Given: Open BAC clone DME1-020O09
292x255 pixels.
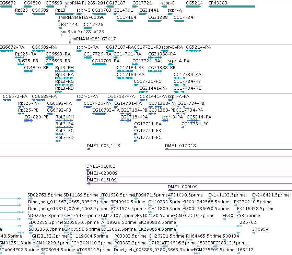Looking at the screenshot, I should click(x=102, y=173).
